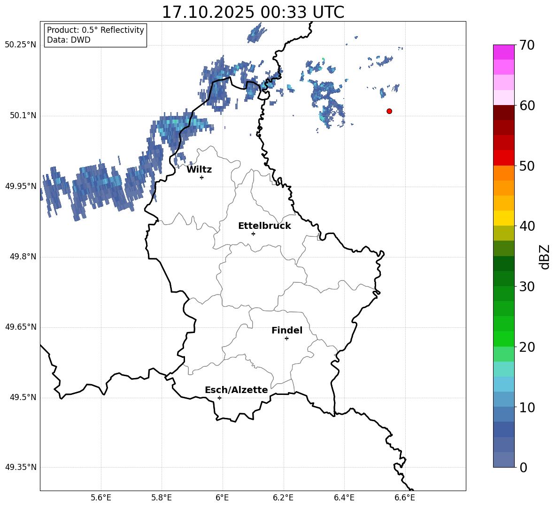This screenshot has width=556, height=507.
Task: Click the 49.65°N latitude label
Action: tap(21, 327)
